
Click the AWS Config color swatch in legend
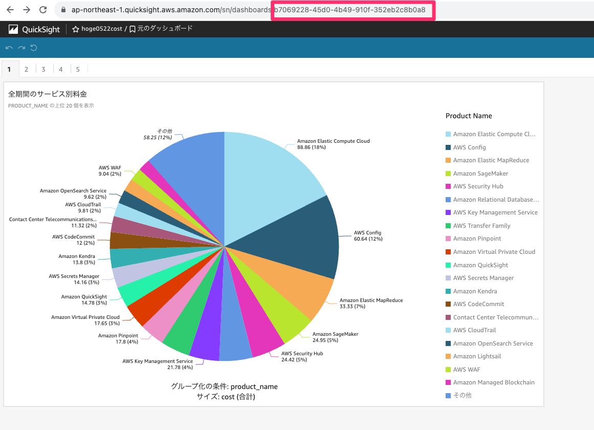[448, 147]
